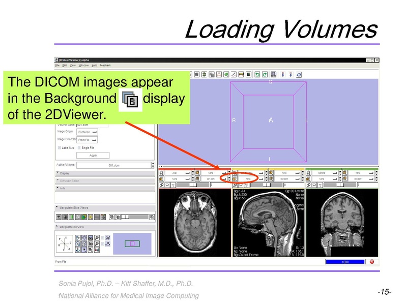Open the Image Orientation From File dropdown

coord(87,141)
